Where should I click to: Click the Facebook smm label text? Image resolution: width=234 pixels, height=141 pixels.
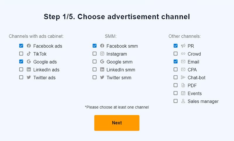122,46
